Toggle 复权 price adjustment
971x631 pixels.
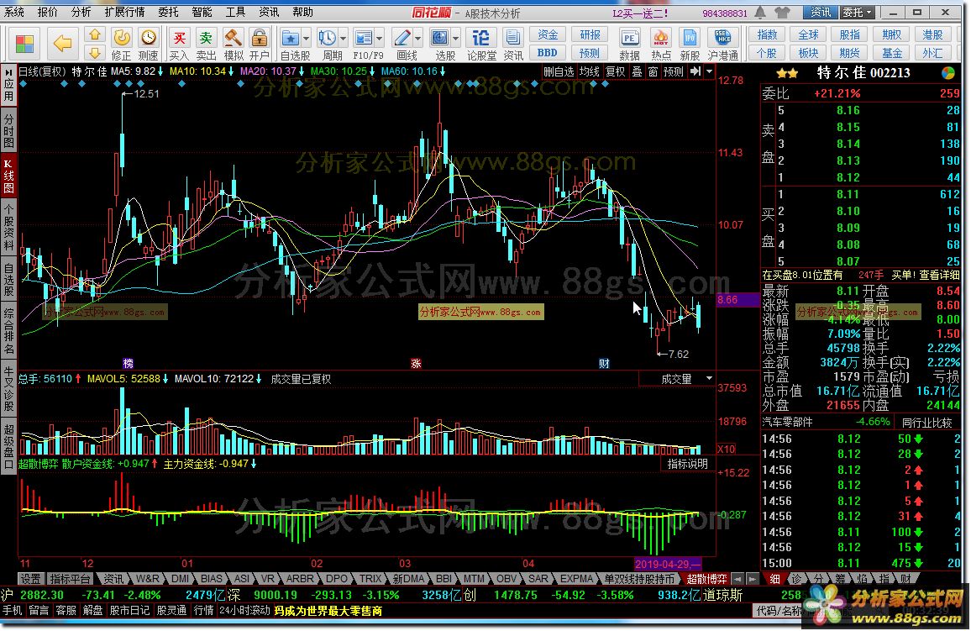tap(615, 71)
